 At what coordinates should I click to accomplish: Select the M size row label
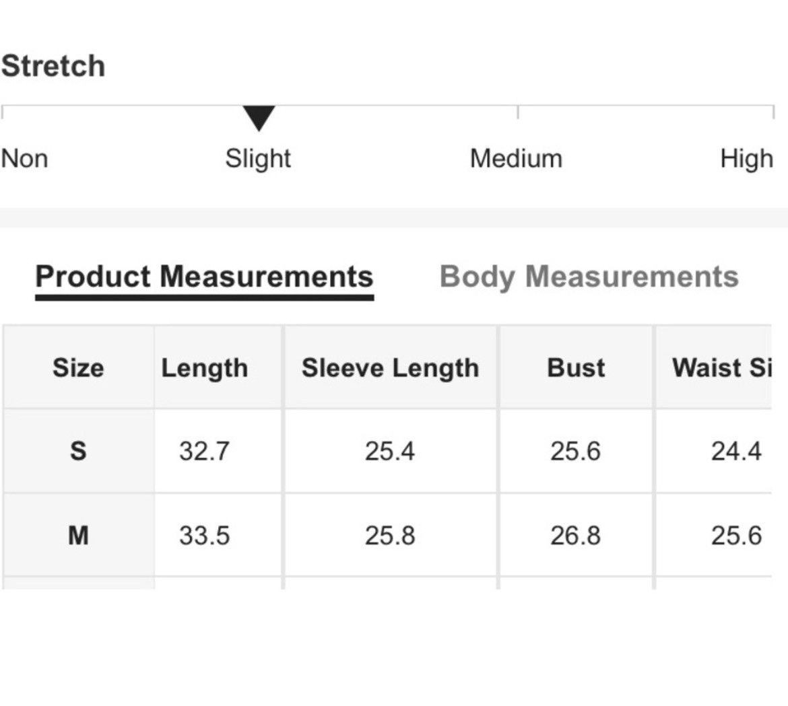pyautogui.click(x=78, y=535)
